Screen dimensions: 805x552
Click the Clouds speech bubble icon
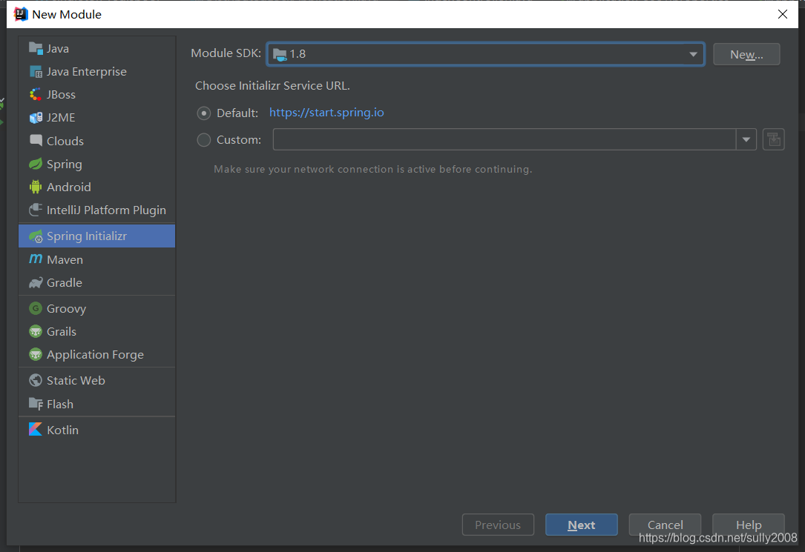[x=36, y=141]
